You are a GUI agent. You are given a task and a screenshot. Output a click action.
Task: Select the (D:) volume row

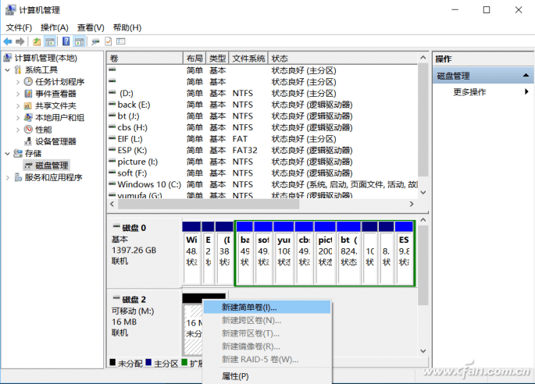point(262,94)
